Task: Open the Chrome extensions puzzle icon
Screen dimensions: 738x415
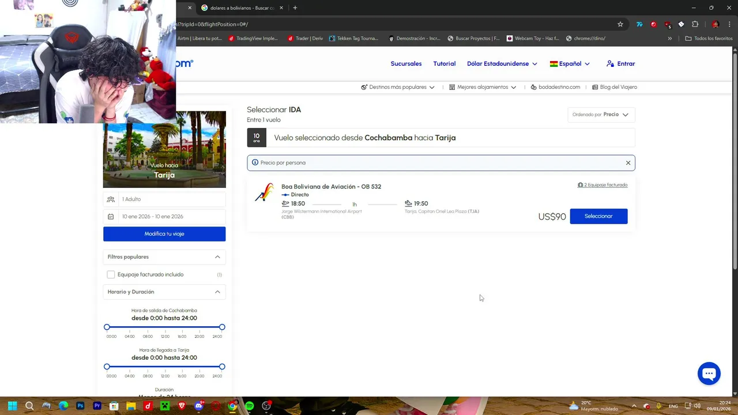Action: pyautogui.click(x=695, y=24)
